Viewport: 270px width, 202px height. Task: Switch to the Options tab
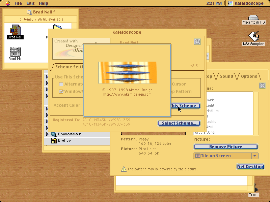coord(249,76)
